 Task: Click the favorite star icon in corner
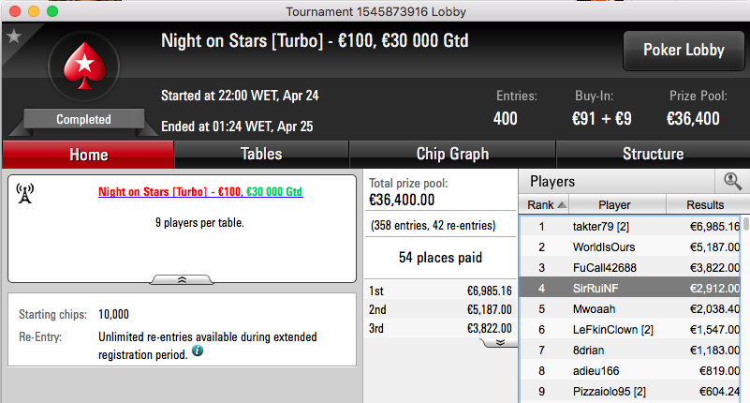tap(14, 36)
